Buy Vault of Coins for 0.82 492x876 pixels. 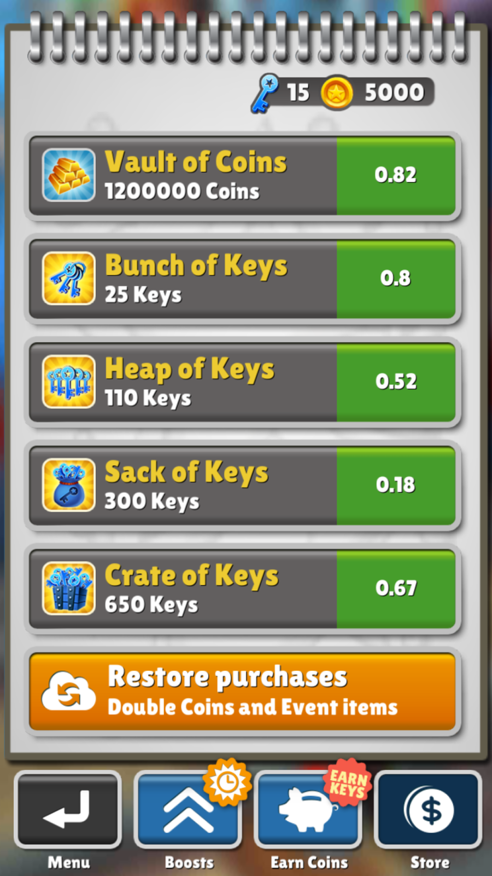396,175
